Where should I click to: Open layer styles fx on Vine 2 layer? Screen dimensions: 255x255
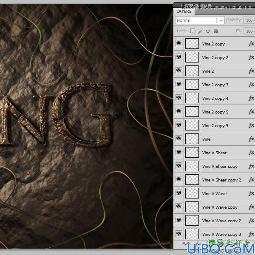(x=251, y=71)
